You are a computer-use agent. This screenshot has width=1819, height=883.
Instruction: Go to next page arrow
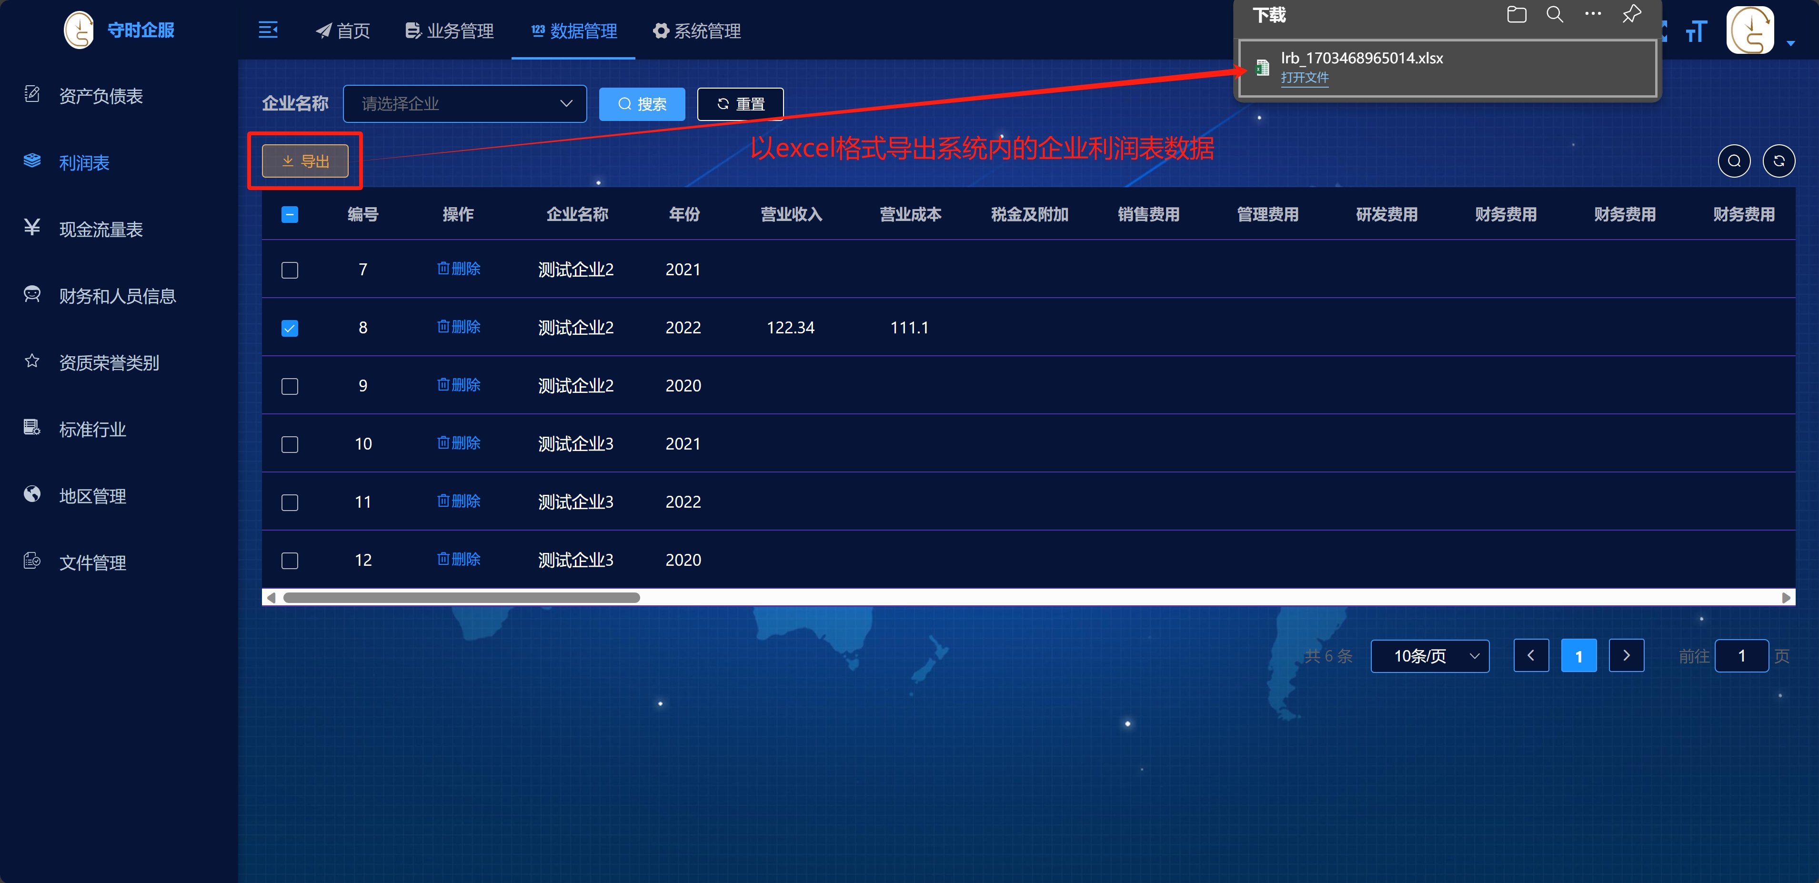pyautogui.click(x=1626, y=656)
